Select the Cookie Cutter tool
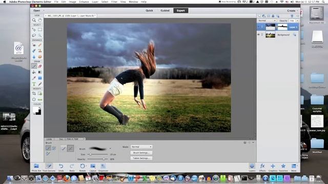The height and width of the screenshot is (184, 328). [x=34, y=100]
